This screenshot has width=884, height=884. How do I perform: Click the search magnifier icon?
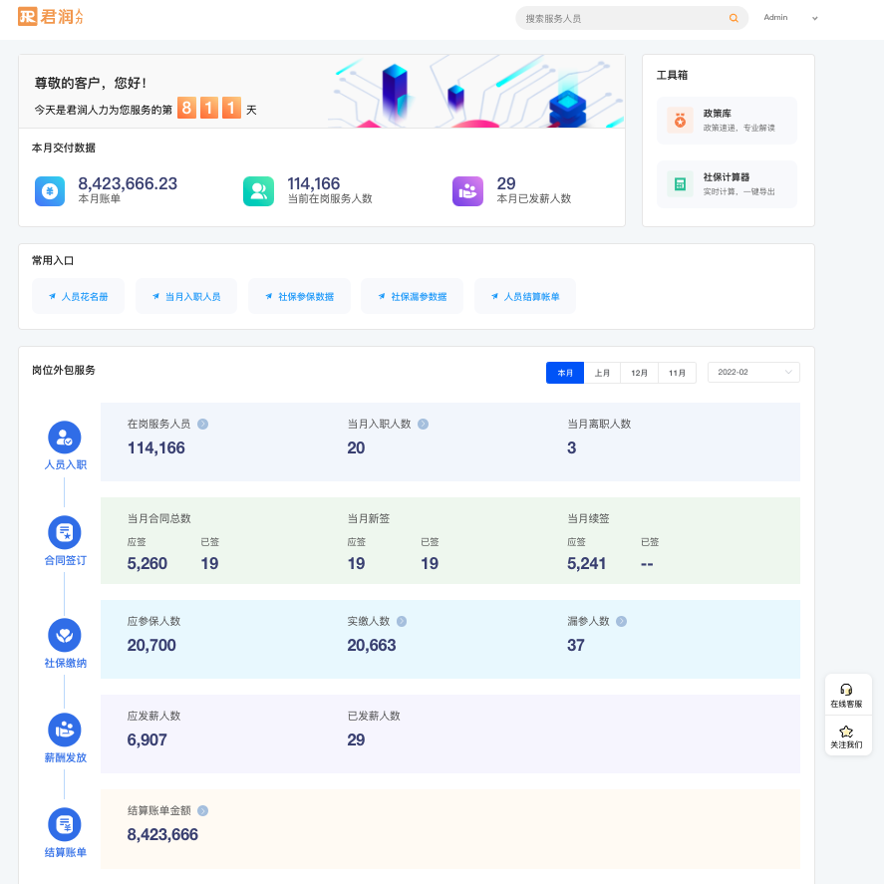[x=734, y=18]
